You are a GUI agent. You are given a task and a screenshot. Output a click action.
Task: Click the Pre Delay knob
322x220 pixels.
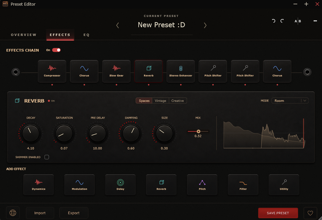(x=98, y=133)
